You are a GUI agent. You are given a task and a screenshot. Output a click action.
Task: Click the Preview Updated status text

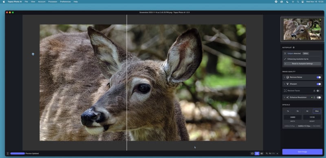pyautogui.click(x=32, y=154)
